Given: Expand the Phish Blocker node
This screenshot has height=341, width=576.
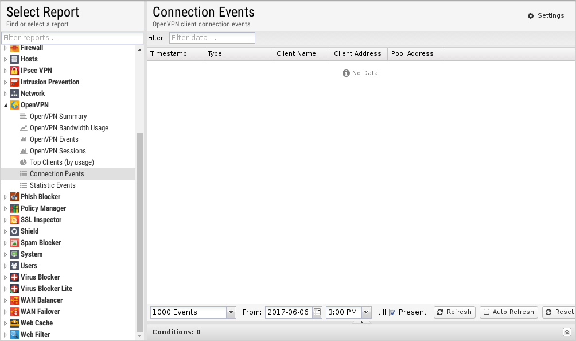Looking at the screenshot, I should 5,197.
